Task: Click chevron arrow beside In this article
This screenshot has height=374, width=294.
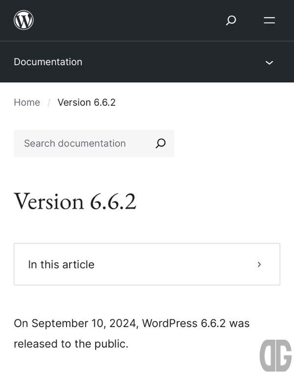Action: 259,264
